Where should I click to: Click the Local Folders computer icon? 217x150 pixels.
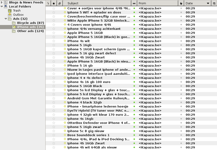click(x=6, y=7)
